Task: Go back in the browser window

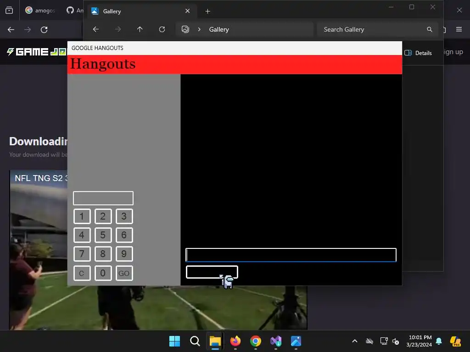Action: pos(11,30)
